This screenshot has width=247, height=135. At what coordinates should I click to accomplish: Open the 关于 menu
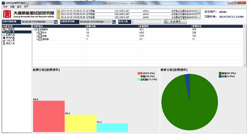pos(26,6)
